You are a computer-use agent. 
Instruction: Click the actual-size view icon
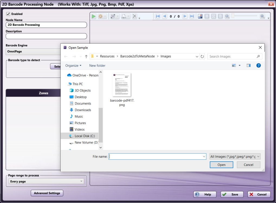click(x=220, y=16)
